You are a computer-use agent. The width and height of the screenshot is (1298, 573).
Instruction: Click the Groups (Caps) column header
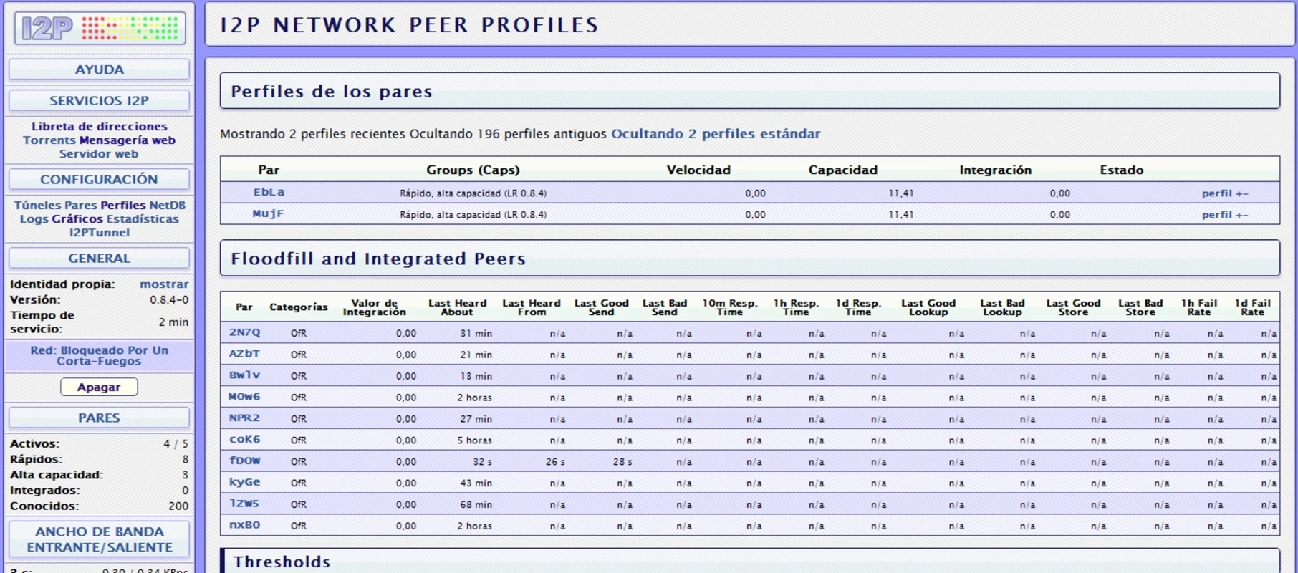point(473,170)
